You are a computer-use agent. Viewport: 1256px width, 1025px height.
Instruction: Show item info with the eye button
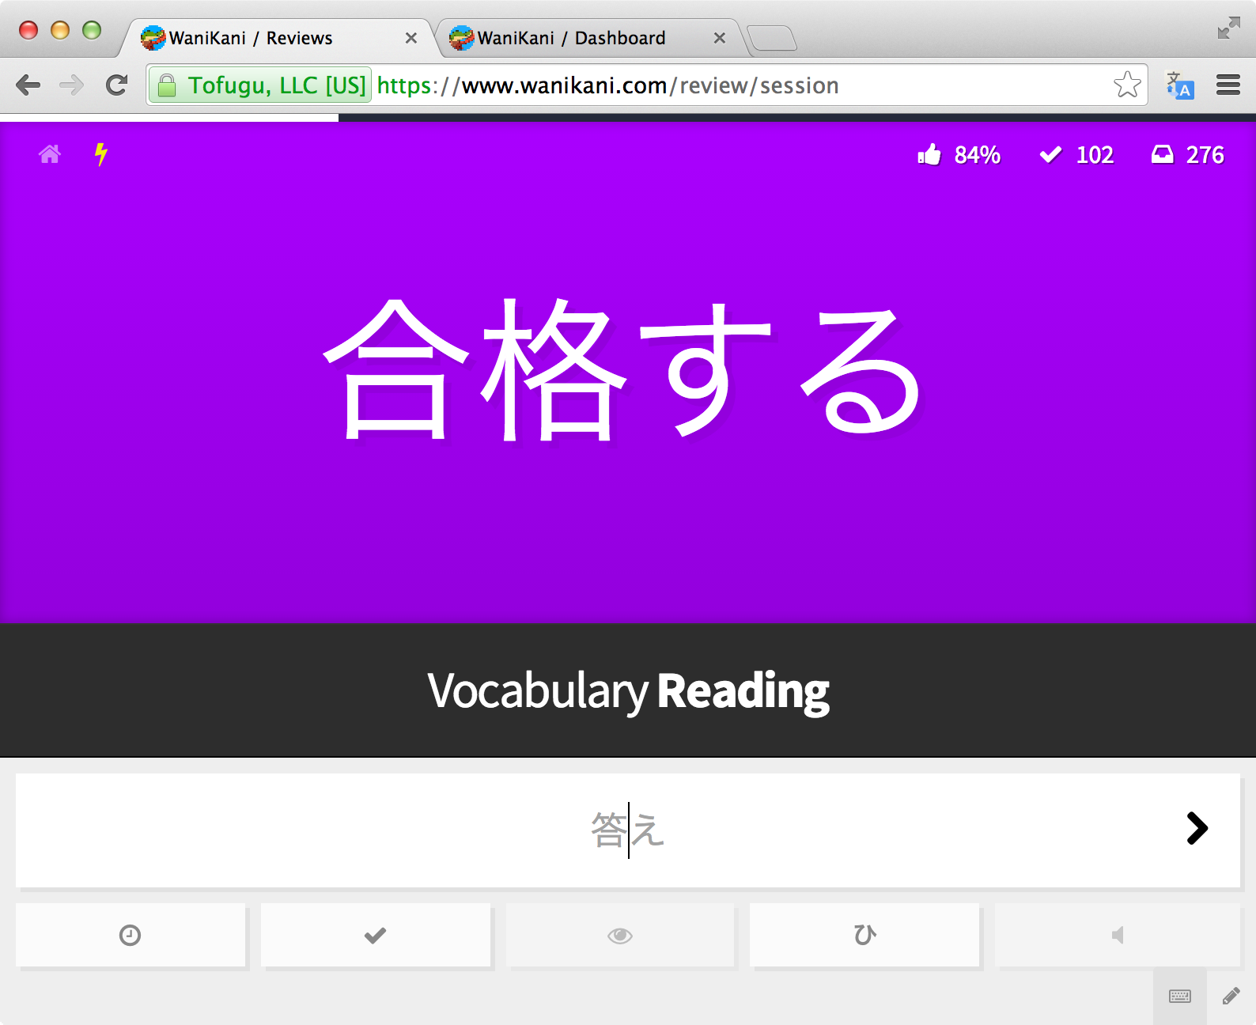(x=620, y=935)
